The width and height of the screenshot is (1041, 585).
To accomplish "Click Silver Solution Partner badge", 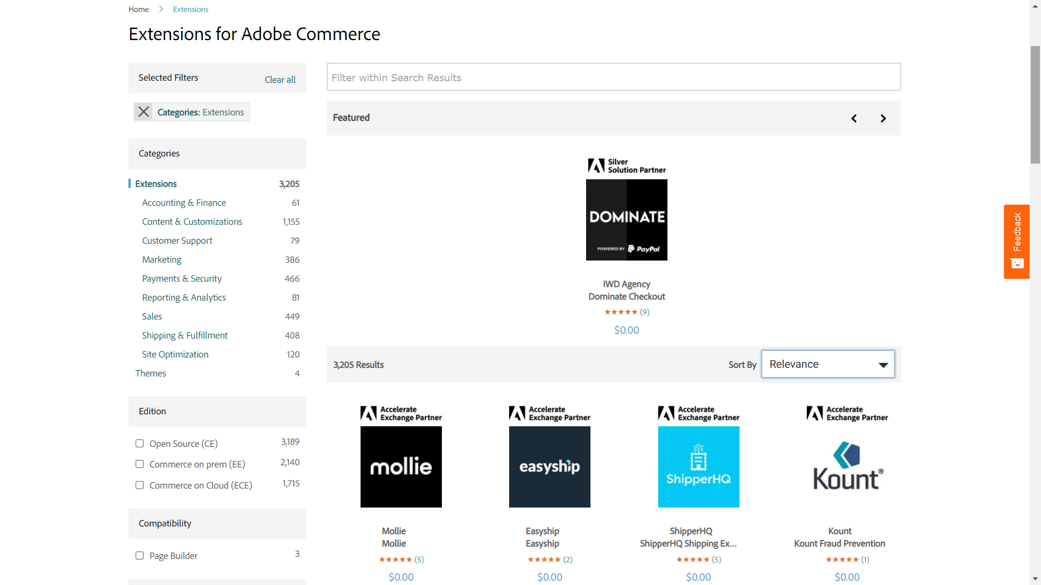I will click(x=627, y=166).
